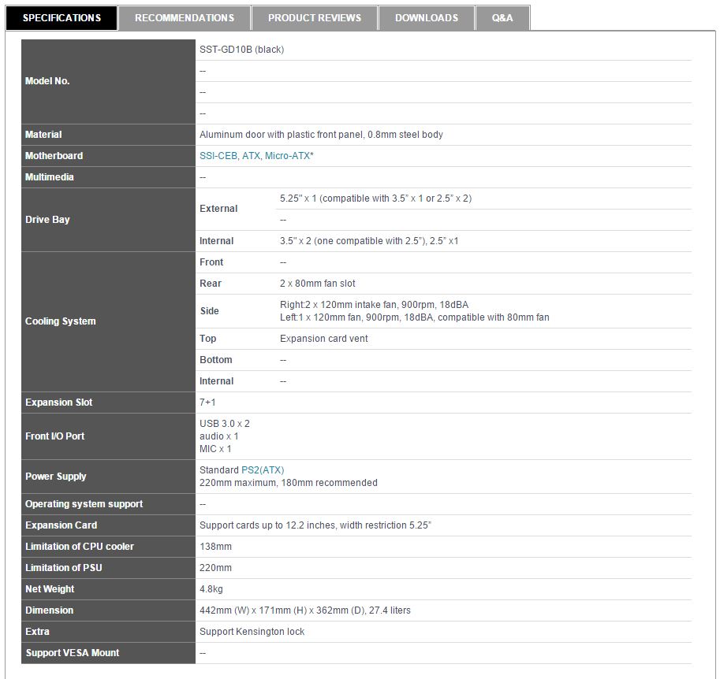Click the ATX link in Motherboard row
720x679 pixels.
[x=251, y=156]
